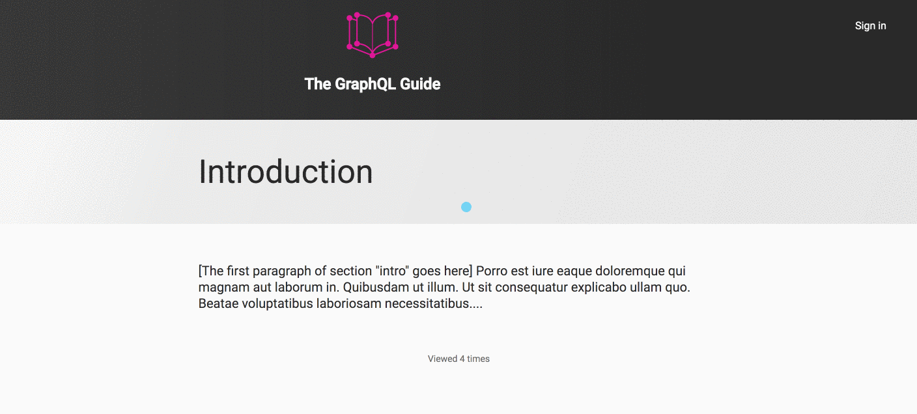Screen dimensions: 917x414
Task: Open the Sign in link
Action: tap(871, 26)
